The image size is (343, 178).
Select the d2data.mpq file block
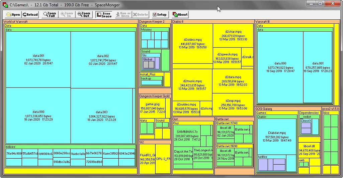coord(233,81)
